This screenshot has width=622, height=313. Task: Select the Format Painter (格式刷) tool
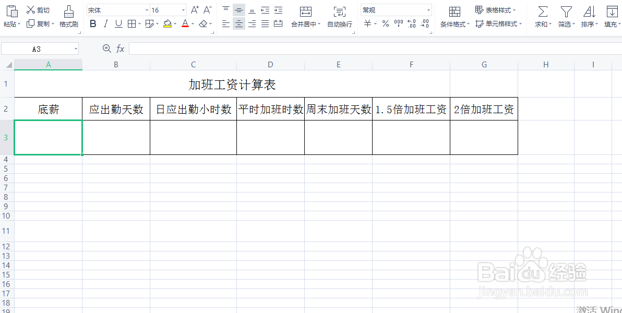68,15
